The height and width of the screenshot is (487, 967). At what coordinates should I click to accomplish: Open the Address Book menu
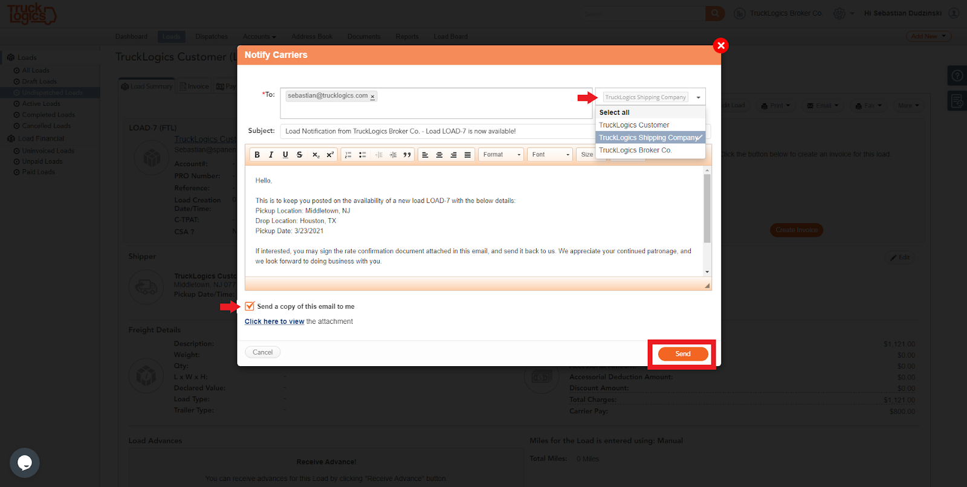(x=312, y=37)
